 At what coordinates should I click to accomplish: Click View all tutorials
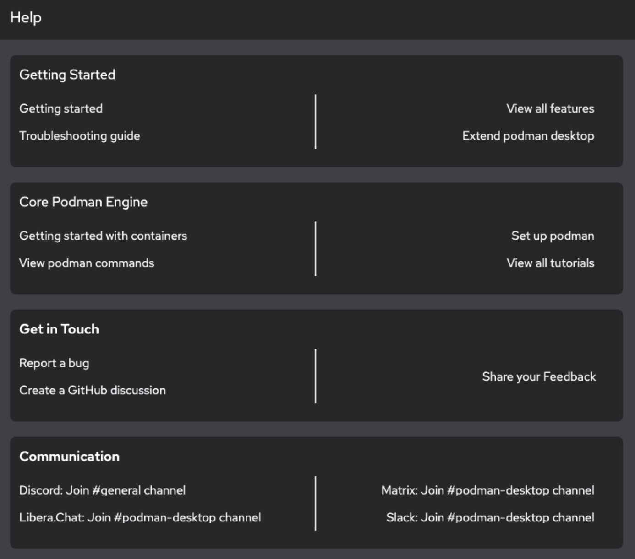click(550, 263)
